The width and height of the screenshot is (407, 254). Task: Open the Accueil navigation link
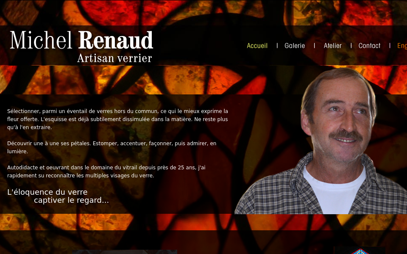point(257,46)
